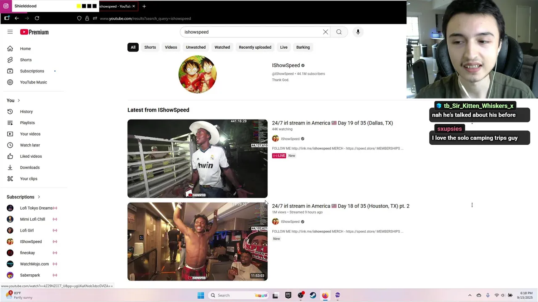Open the Windows Start menu
This screenshot has height=302, width=538.
pyautogui.click(x=201, y=295)
